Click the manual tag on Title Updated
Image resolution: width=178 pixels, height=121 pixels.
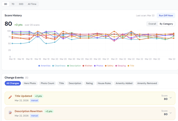pyautogui.click(x=34, y=100)
